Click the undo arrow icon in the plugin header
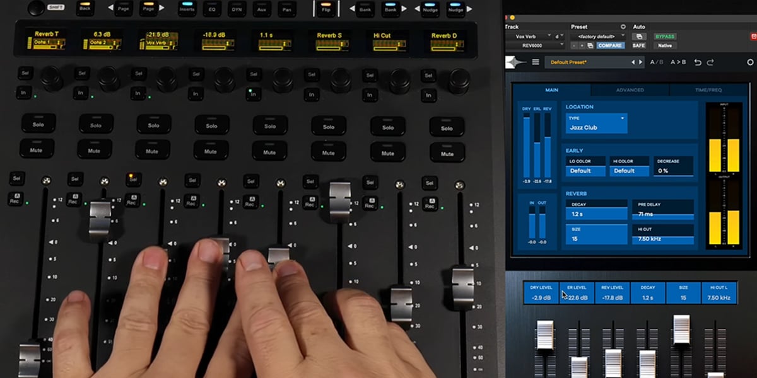The image size is (757, 378). coord(697,62)
